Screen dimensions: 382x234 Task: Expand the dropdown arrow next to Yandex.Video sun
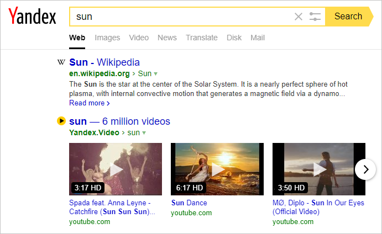144,133
